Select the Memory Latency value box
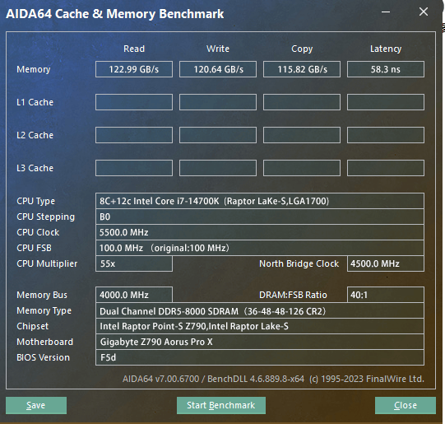The height and width of the screenshot is (424, 445). click(x=386, y=69)
